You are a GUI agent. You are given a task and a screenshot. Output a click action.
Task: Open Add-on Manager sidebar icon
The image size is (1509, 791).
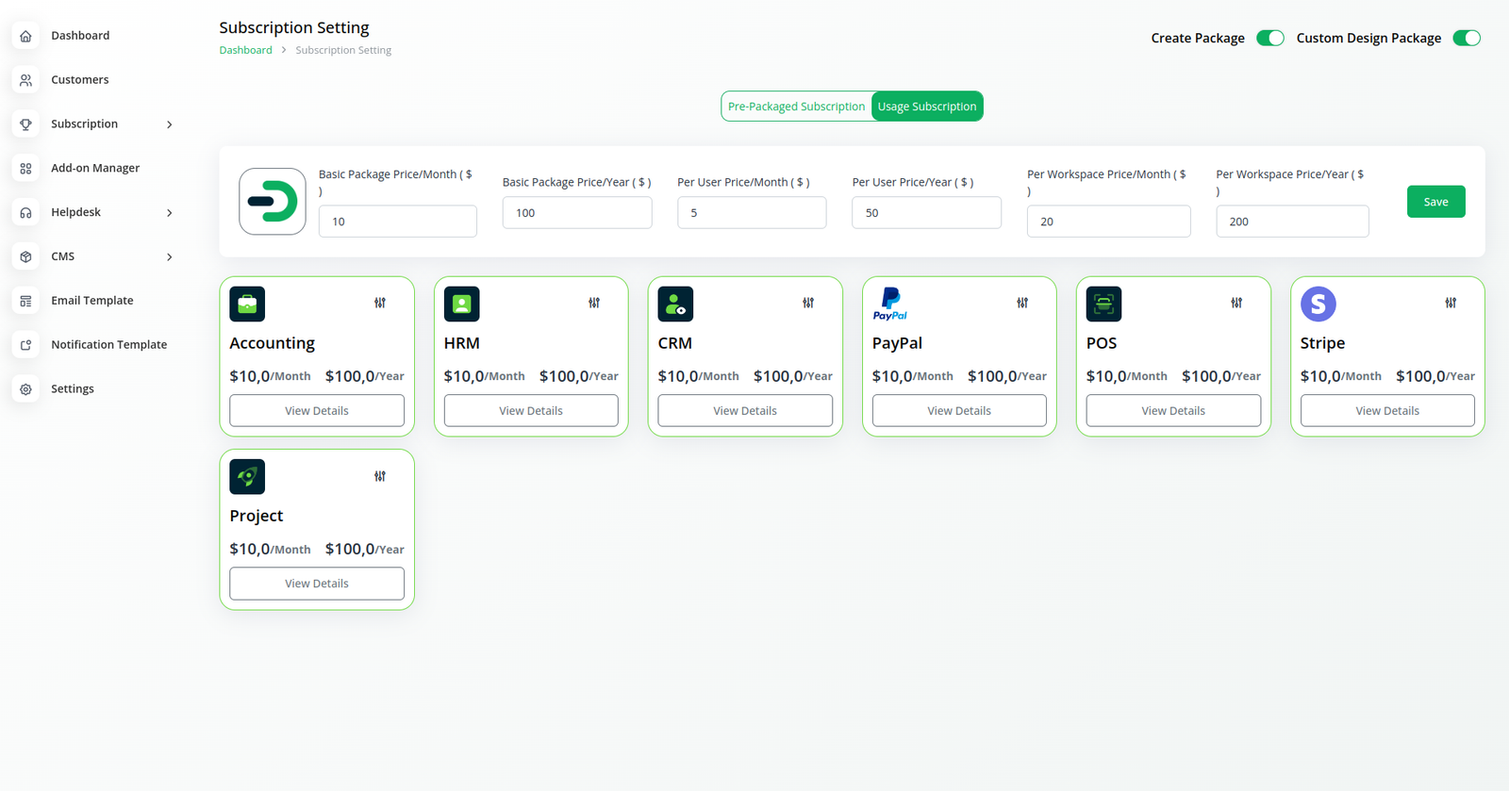[25, 168]
